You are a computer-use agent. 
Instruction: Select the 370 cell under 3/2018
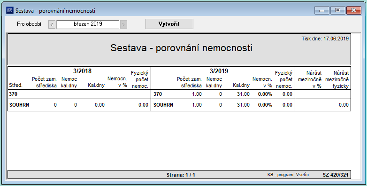(x=13, y=94)
